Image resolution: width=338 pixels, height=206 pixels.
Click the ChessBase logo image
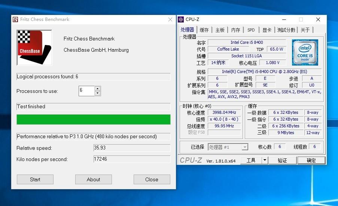(34, 48)
